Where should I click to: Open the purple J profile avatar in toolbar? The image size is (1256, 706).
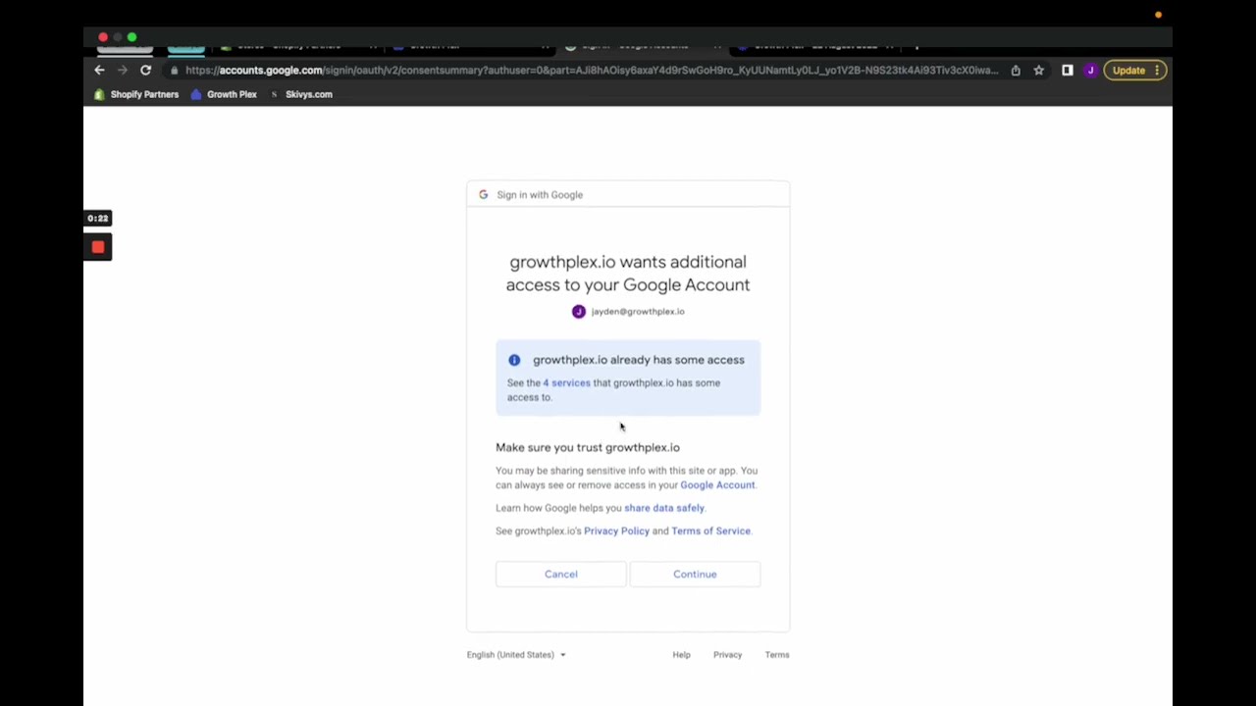(1090, 71)
